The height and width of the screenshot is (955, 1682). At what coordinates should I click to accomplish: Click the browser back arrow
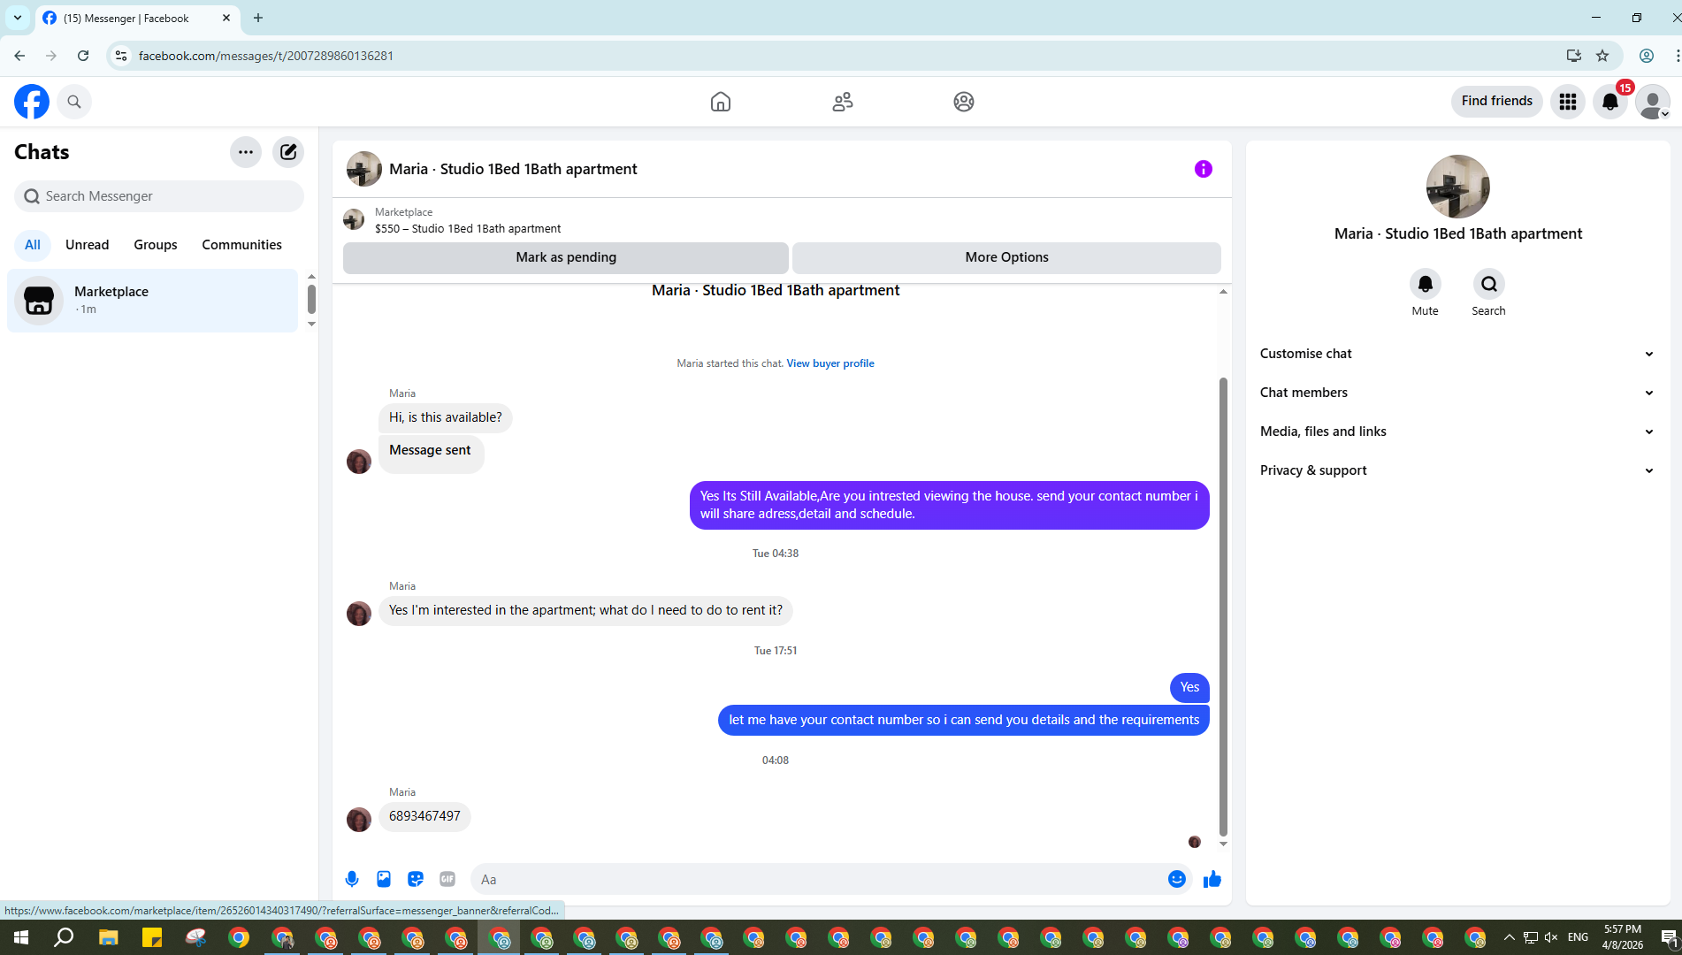[19, 56]
